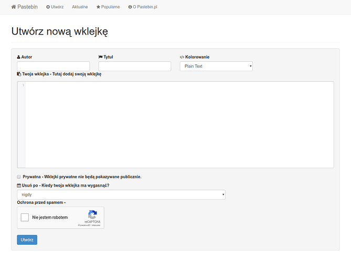Click the code icon beside Kolorowanie
351x262 pixels.
click(182, 57)
